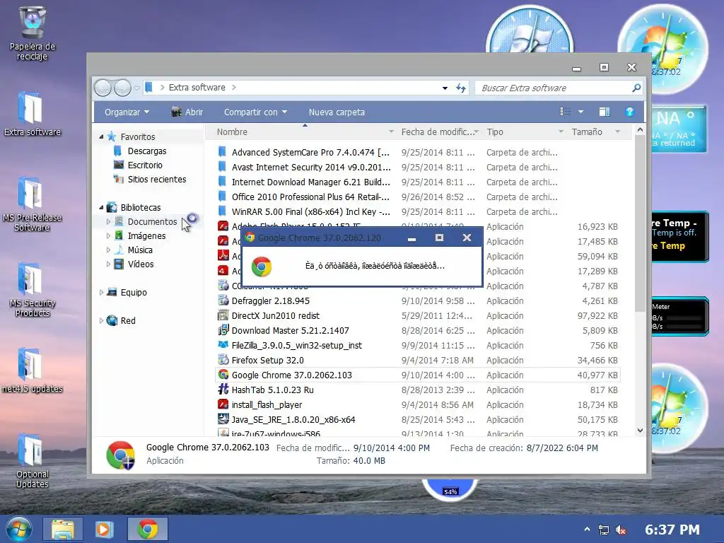Click the Explorer back navigation button
This screenshot has width=724, height=543.
(103, 88)
